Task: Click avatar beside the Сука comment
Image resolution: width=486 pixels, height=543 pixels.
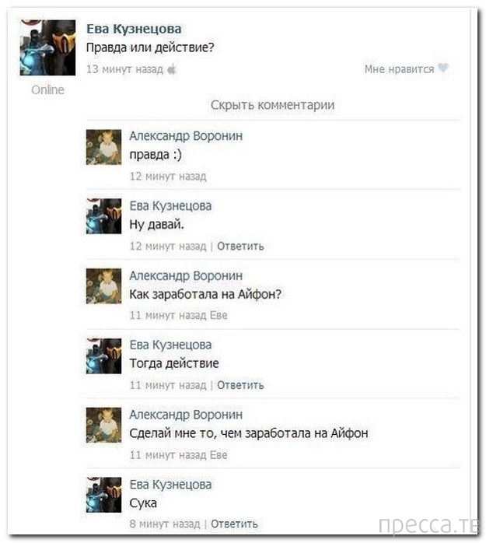Action: click(103, 495)
